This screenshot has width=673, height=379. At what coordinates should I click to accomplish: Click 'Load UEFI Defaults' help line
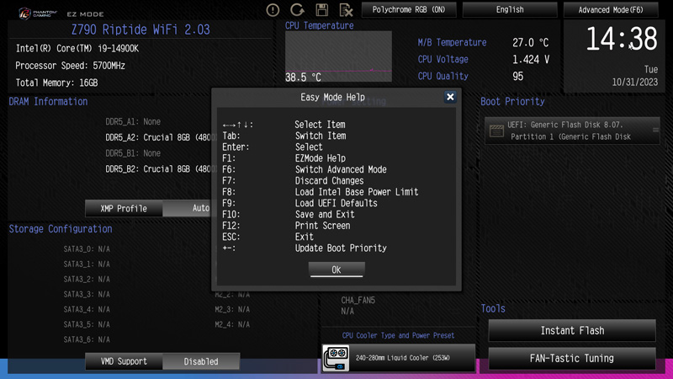[x=336, y=203]
